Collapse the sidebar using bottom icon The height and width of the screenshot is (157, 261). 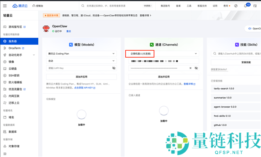[x=5, y=154]
